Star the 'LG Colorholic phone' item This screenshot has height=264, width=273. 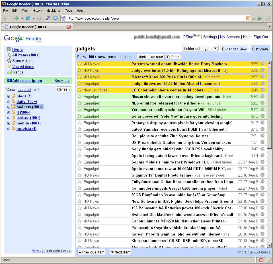(x=80, y=90)
